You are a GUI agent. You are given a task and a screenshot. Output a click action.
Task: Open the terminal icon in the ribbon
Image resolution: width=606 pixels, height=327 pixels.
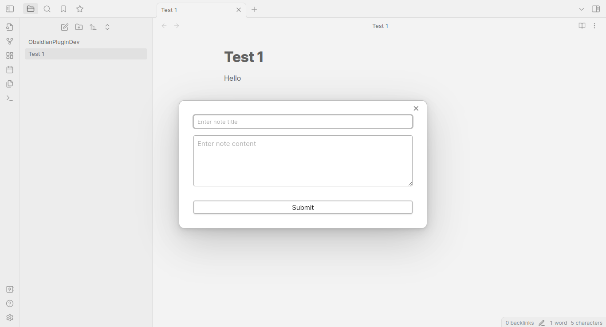tap(10, 98)
